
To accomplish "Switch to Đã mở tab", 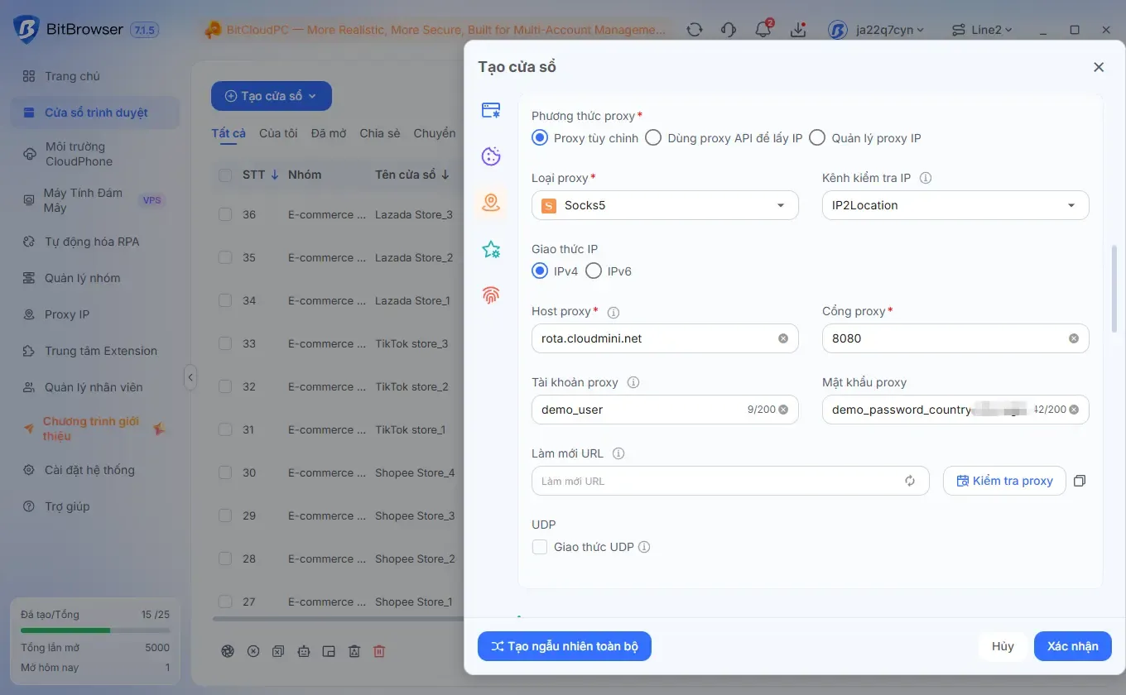I will tap(329, 133).
